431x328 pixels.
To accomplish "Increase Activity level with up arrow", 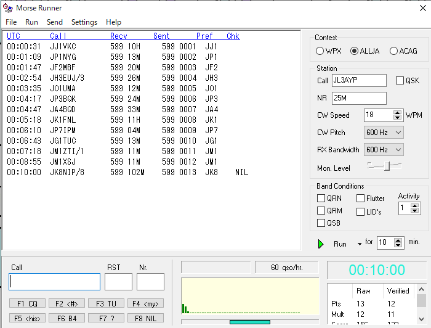I will click(414, 205).
